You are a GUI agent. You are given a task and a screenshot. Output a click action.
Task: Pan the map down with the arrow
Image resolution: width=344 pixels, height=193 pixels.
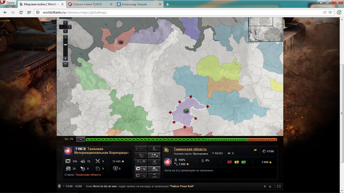[x=65, y=31]
